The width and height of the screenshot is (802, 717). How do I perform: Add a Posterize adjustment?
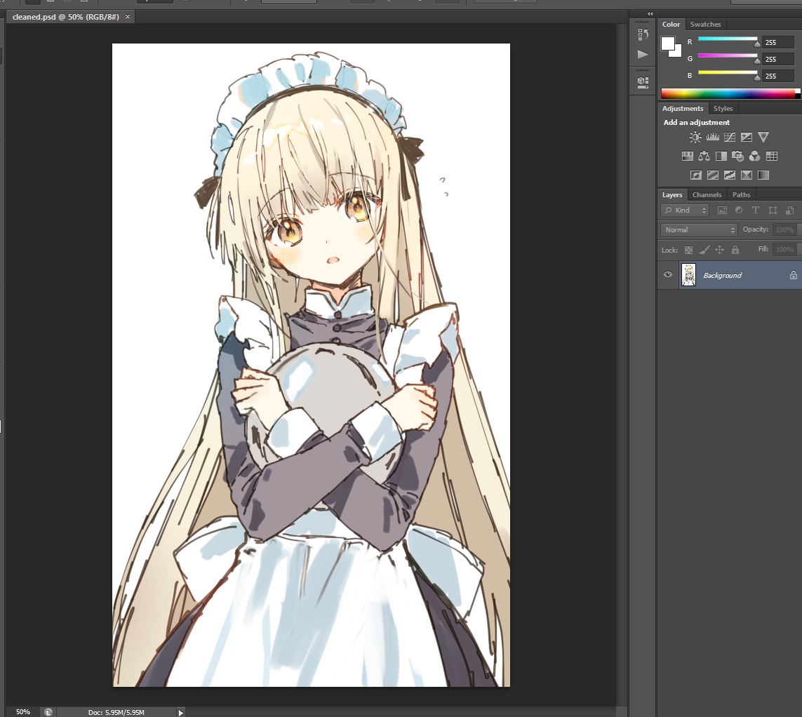712,175
